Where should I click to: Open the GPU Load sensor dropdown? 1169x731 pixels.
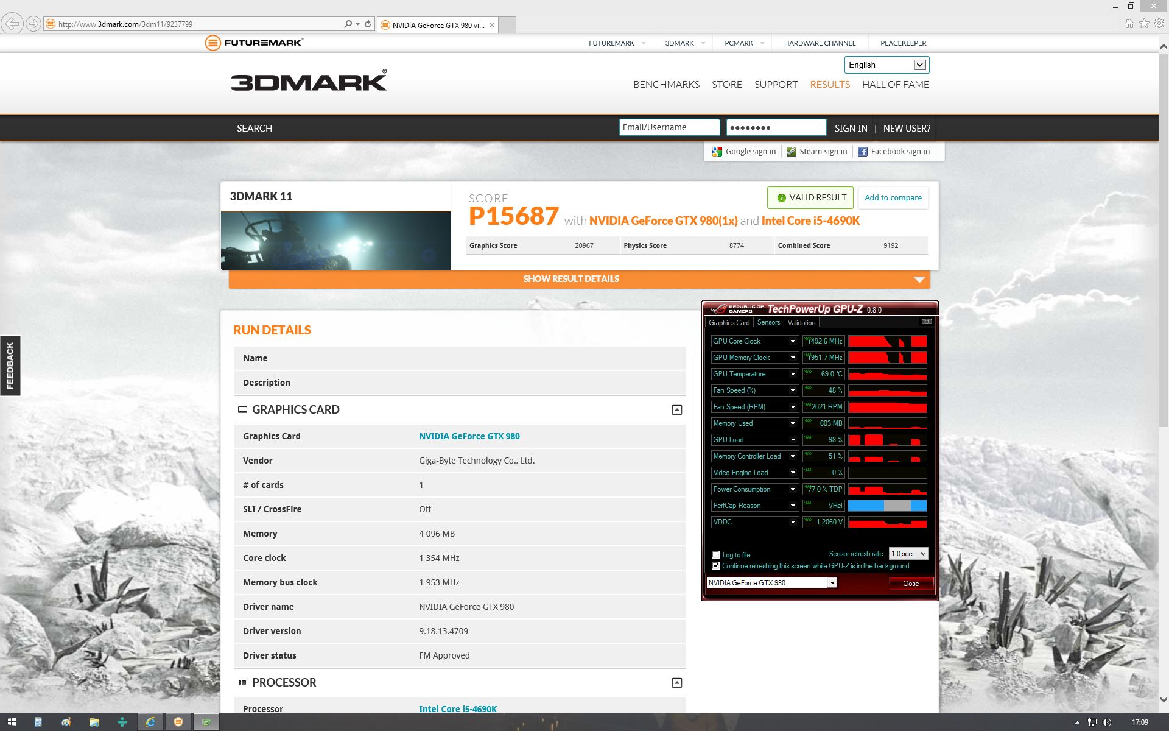[793, 440]
